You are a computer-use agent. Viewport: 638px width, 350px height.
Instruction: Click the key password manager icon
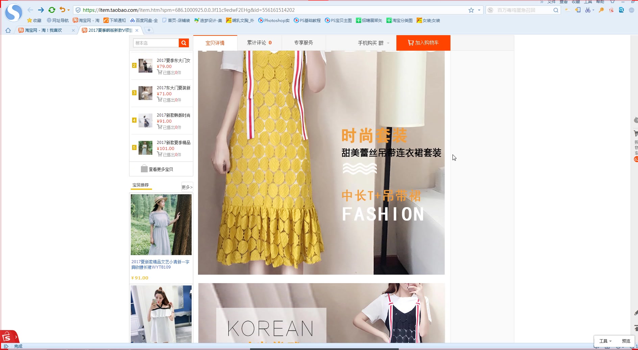click(601, 10)
